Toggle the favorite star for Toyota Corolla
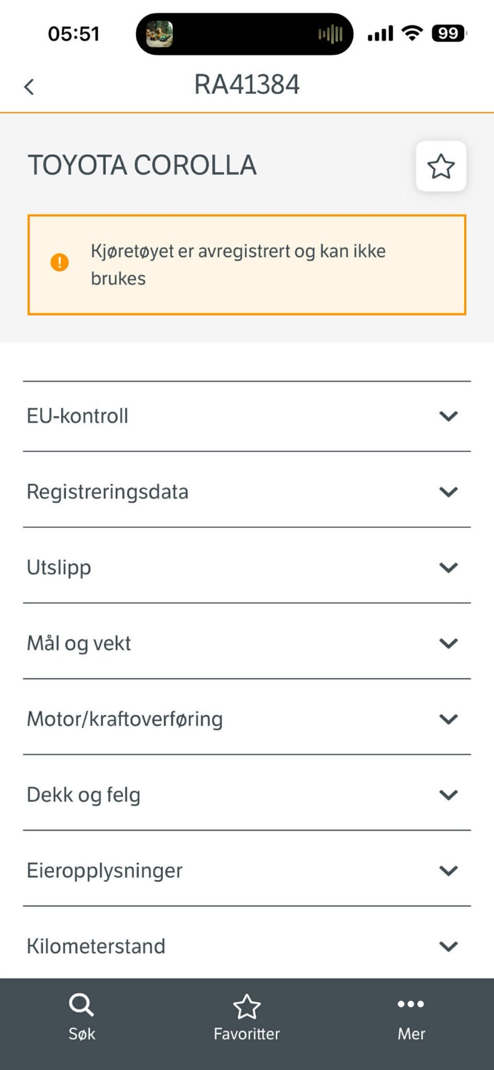The image size is (494, 1070). click(x=441, y=166)
